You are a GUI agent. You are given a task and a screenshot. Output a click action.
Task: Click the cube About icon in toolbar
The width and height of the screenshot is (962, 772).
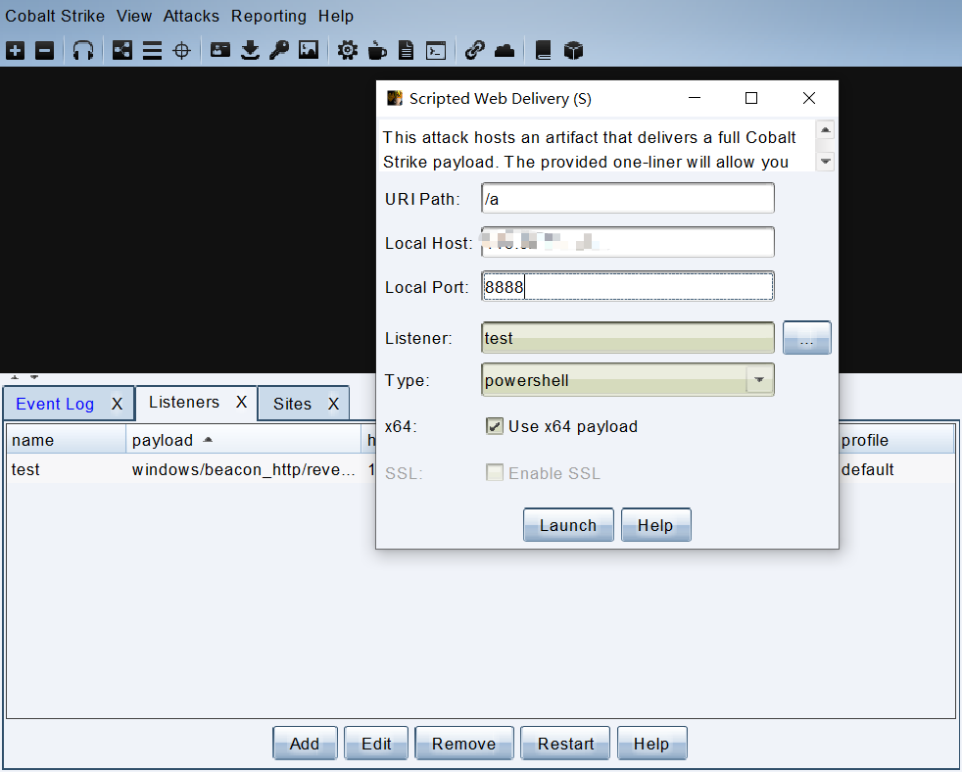tap(573, 50)
